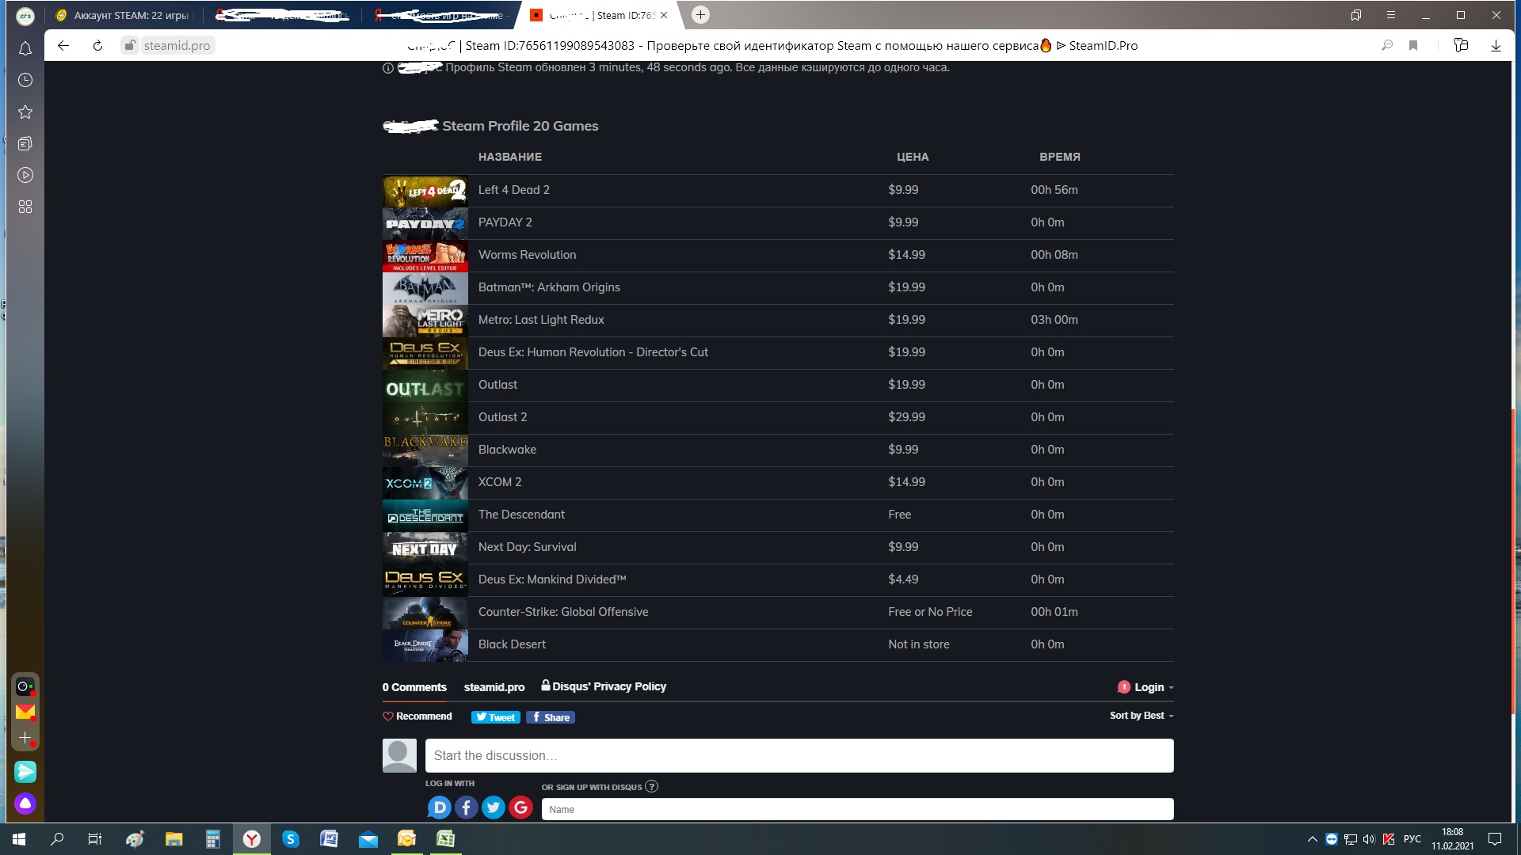1521x855 pixels.
Task: Click the Facebook Share button
Action: 551,717
